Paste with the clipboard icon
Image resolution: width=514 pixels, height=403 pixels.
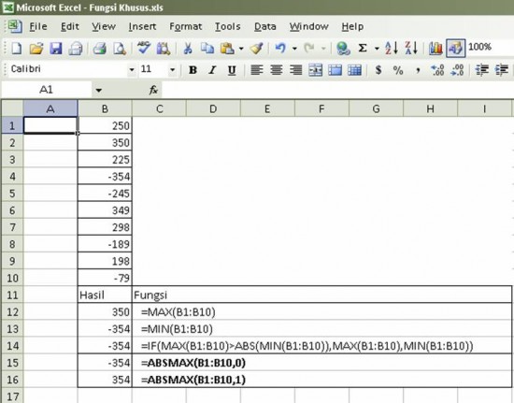coord(227,49)
